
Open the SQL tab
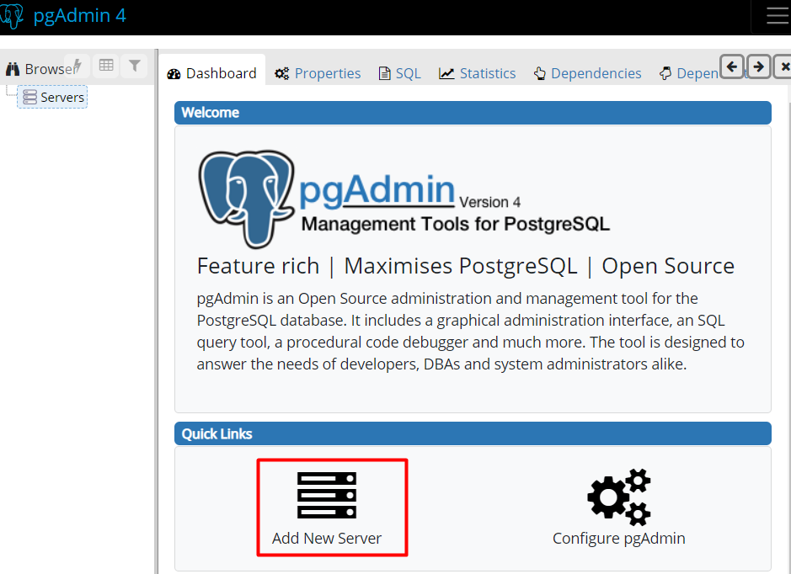[399, 73]
